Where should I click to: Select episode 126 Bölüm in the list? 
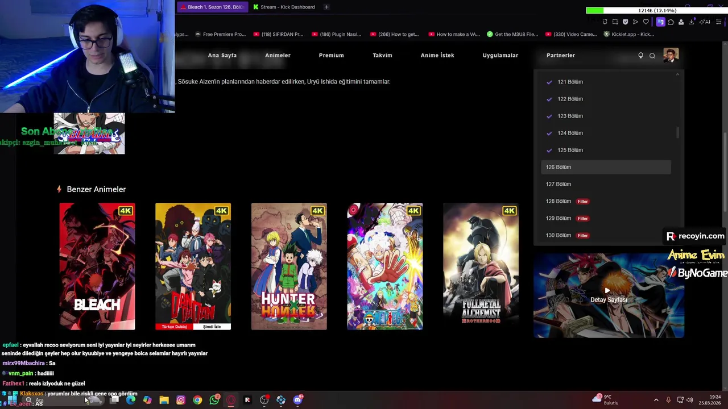point(606,167)
